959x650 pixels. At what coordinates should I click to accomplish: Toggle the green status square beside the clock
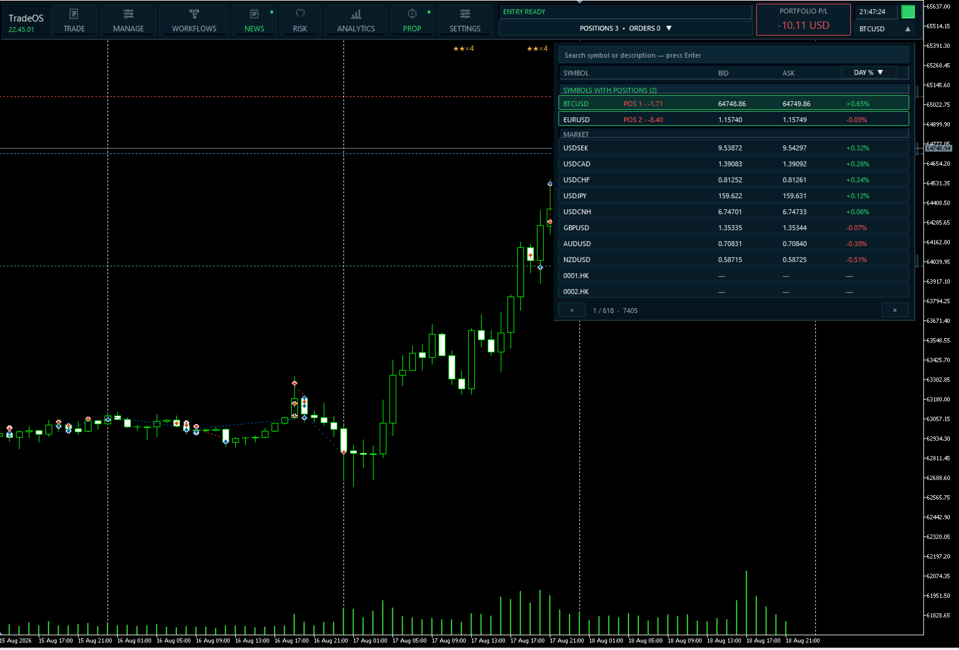point(908,12)
